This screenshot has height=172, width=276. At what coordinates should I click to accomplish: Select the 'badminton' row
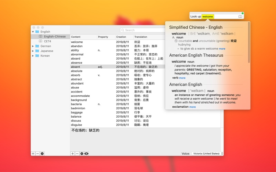pyautogui.click(x=118, y=108)
